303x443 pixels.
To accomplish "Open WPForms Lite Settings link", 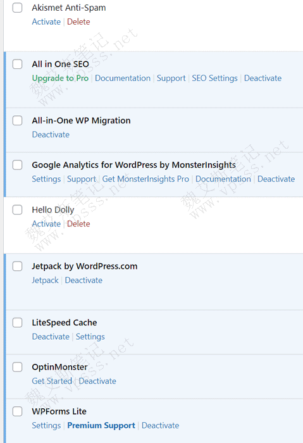I will (46, 425).
